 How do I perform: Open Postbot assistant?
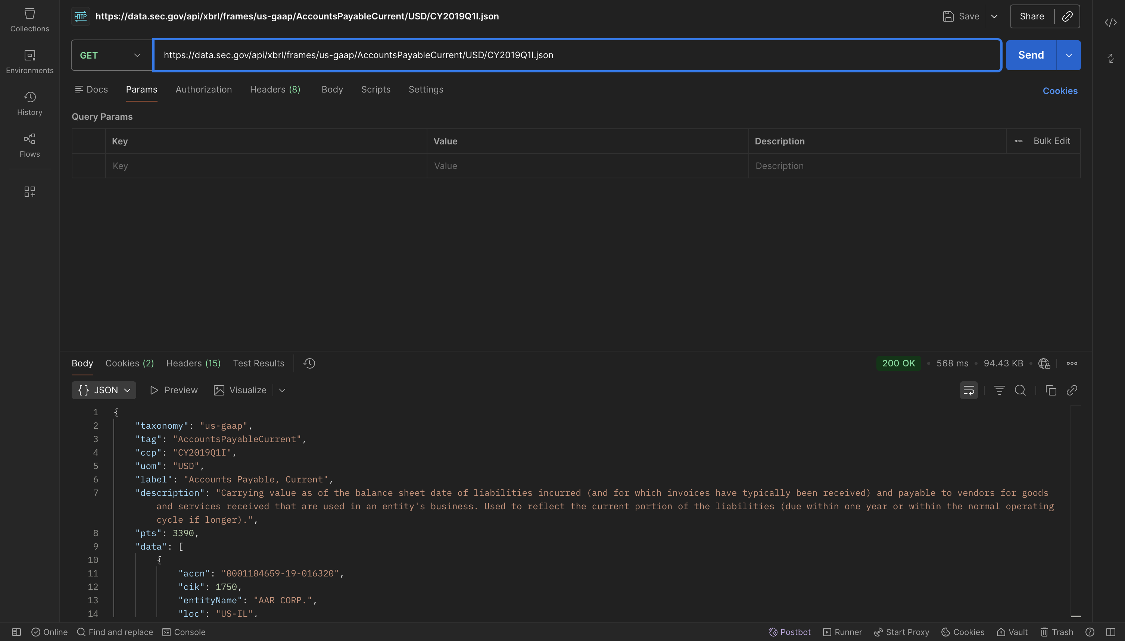789,632
